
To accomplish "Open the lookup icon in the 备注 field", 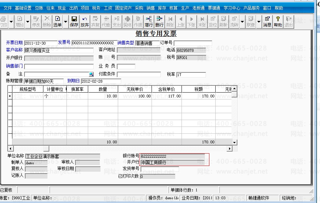I will pyautogui.click(x=91, y=74).
